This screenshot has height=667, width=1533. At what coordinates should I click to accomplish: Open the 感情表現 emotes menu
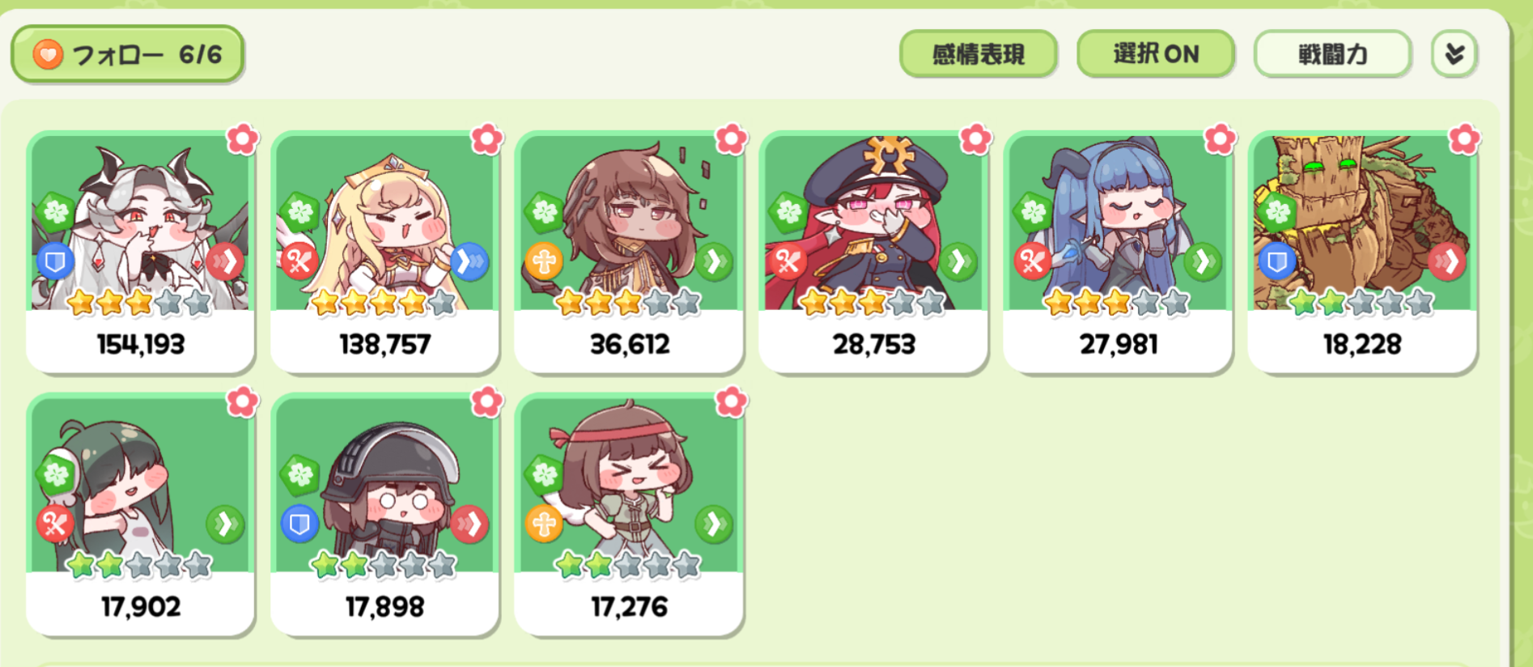pos(978,54)
